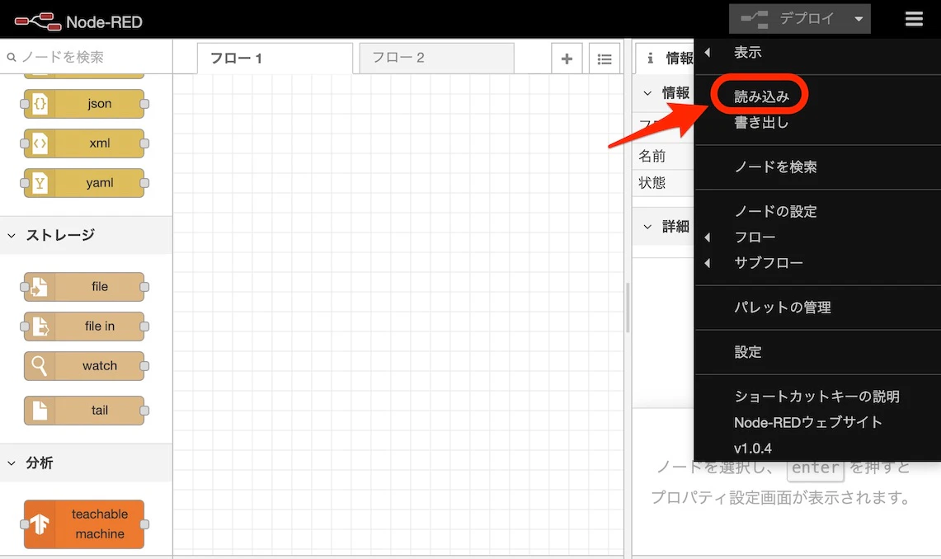Click the 名前 row label
This screenshot has height=559, width=941.
point(652,157)
